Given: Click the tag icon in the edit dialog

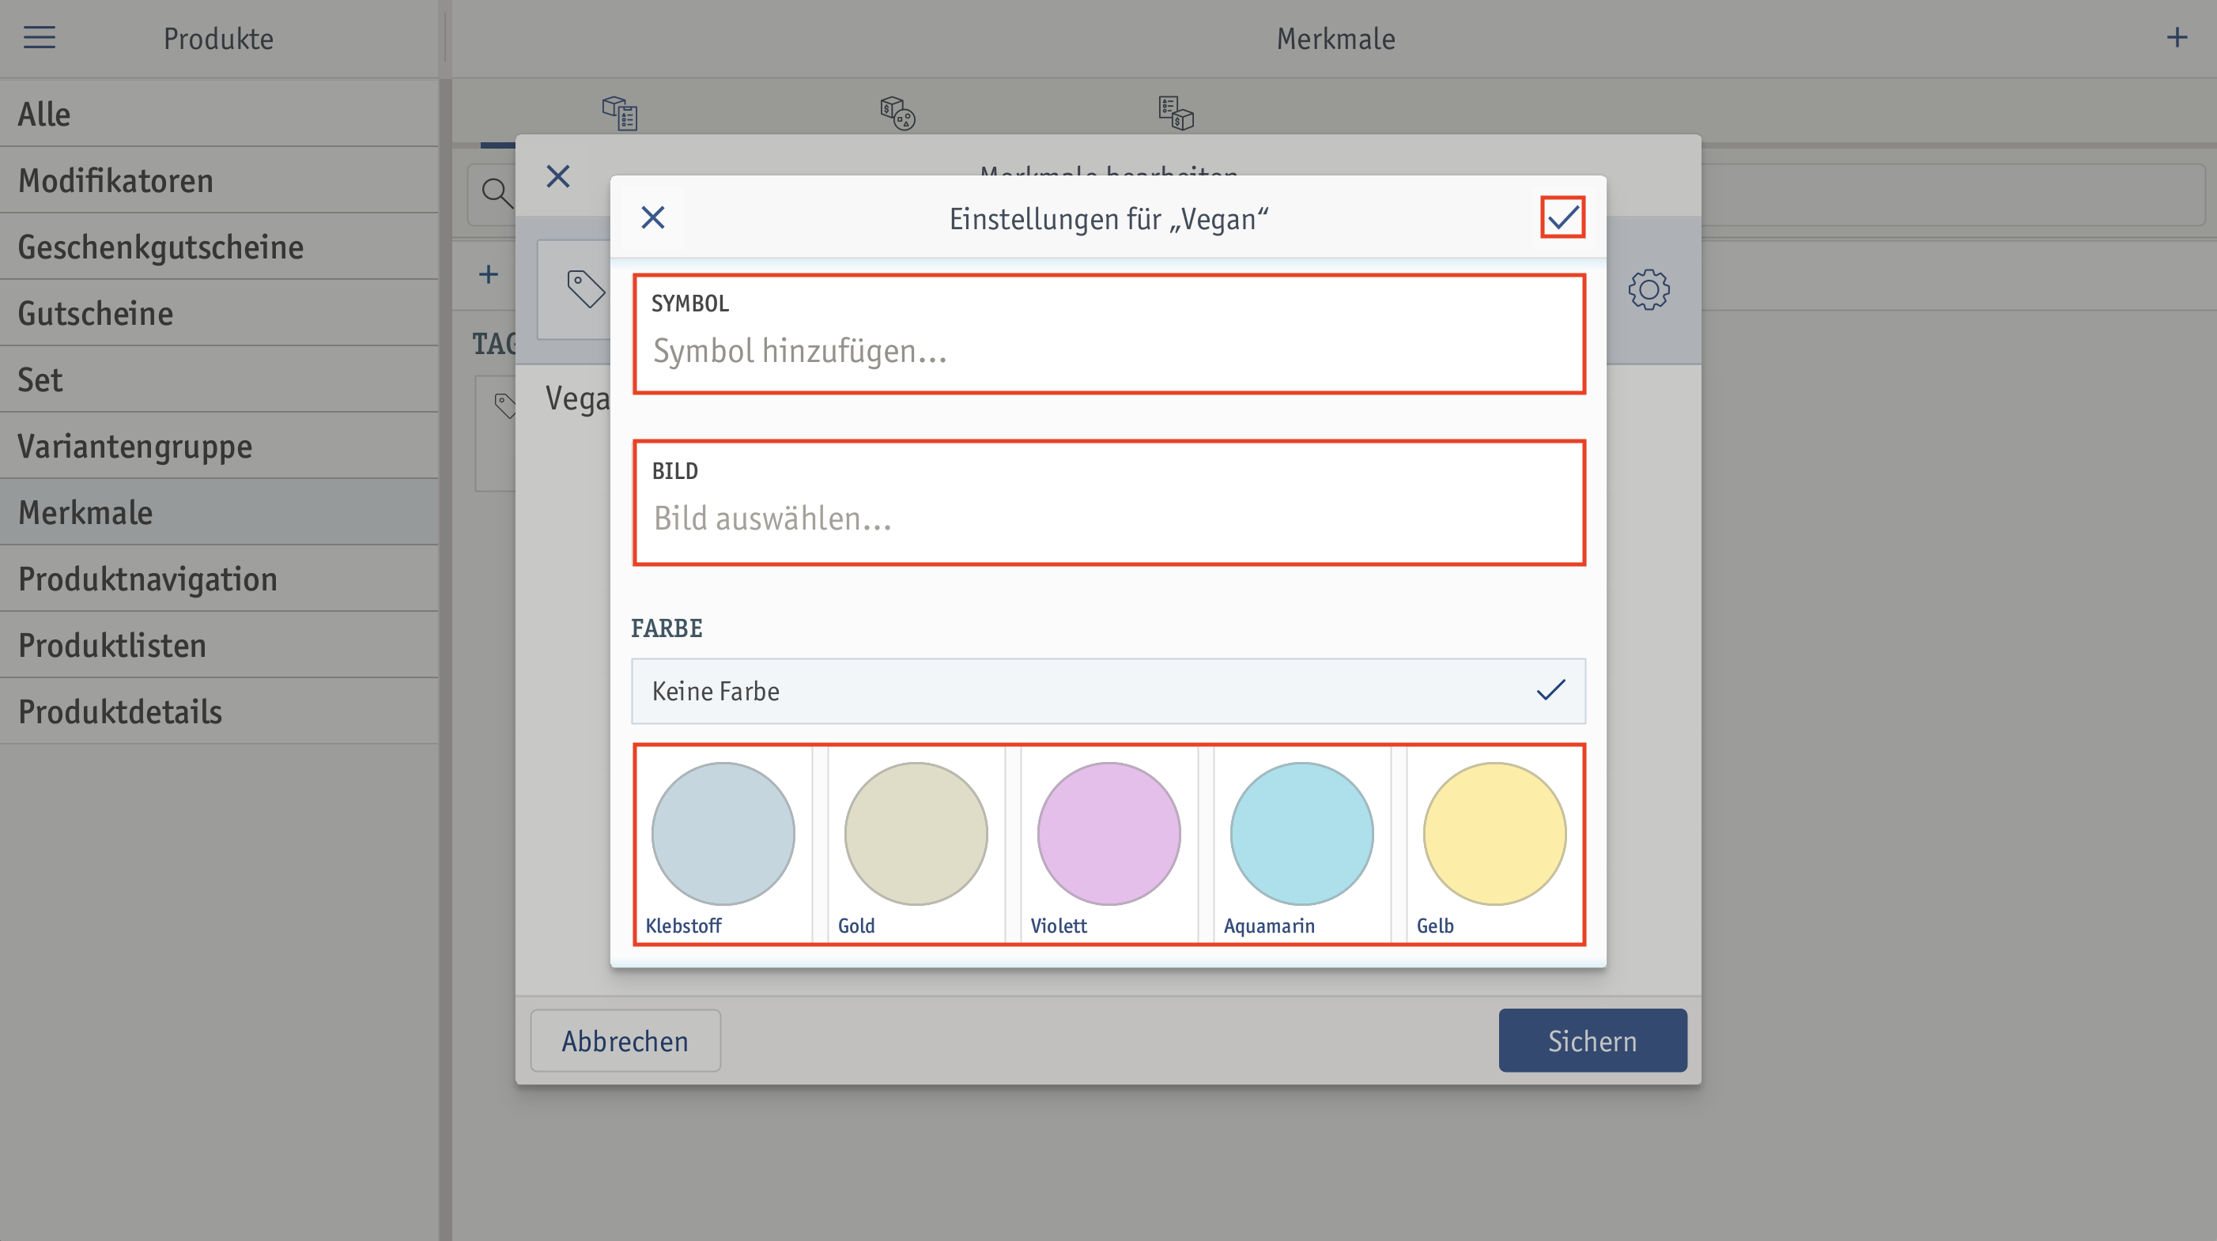Looking at the screenshot, I should (585, 289).
